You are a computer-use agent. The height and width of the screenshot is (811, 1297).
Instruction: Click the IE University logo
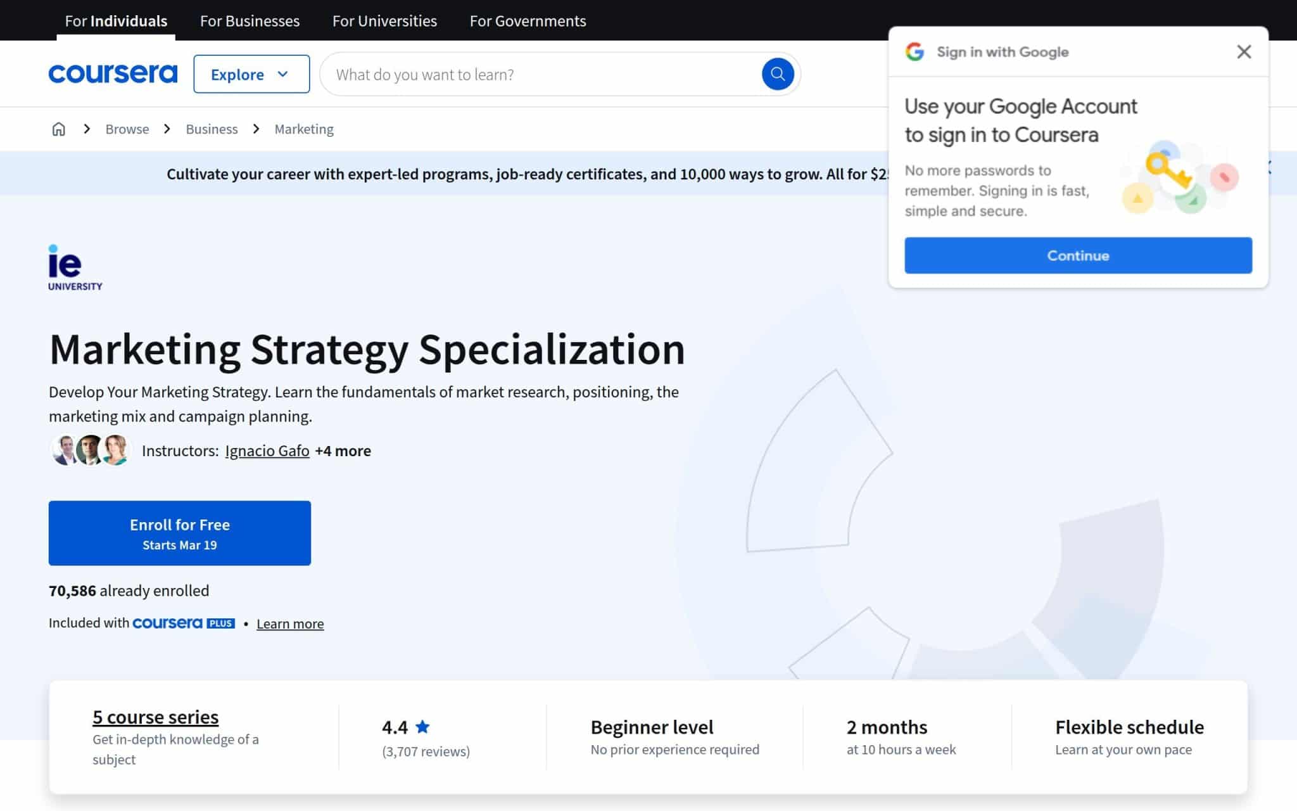coord(75,267)
